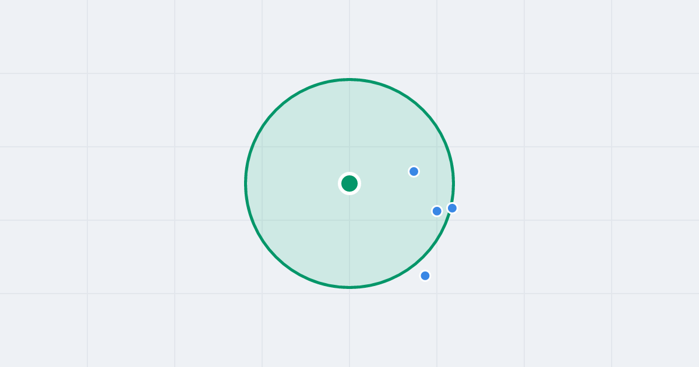Select the blue dot outside the circle
The width and height of the screenshot is (699, 367).
click(x=425, y=276)
